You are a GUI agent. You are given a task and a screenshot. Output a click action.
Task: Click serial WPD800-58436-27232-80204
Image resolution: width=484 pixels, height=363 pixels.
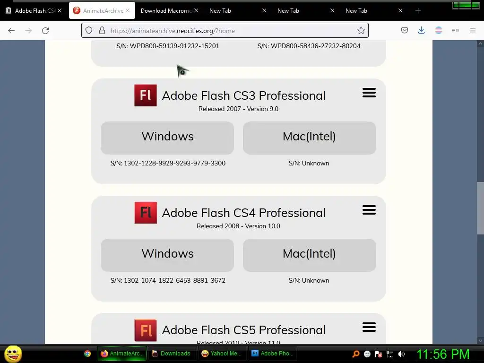(x=315, y=46)
